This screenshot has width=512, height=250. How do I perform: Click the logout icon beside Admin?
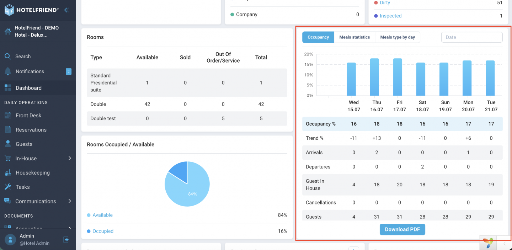66,239
